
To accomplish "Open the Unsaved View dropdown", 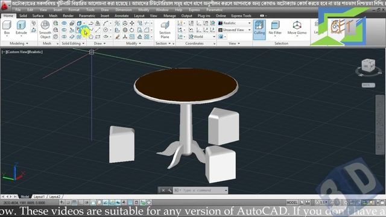I will pyautogui.click(x=235, y=30).
